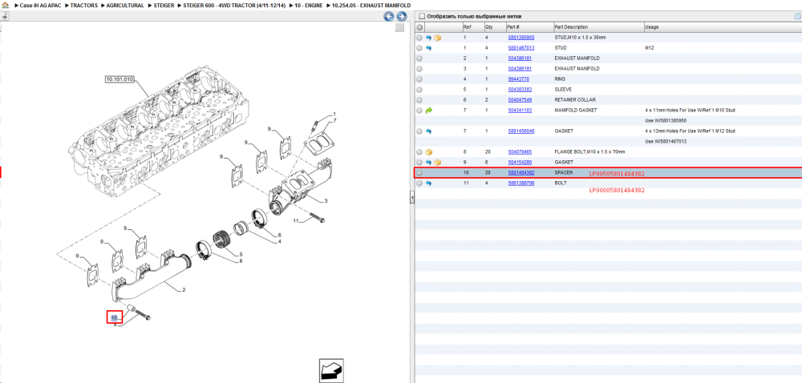This screenshot has width=802, height=383.
Task: Open part number link 5801388706
Action: click(x=520, y=183)
